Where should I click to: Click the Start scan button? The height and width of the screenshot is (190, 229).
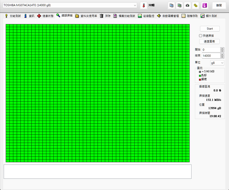210,29
